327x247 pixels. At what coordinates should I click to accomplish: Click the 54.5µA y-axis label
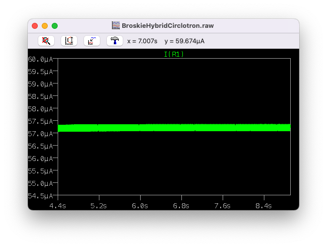point(40,196)
